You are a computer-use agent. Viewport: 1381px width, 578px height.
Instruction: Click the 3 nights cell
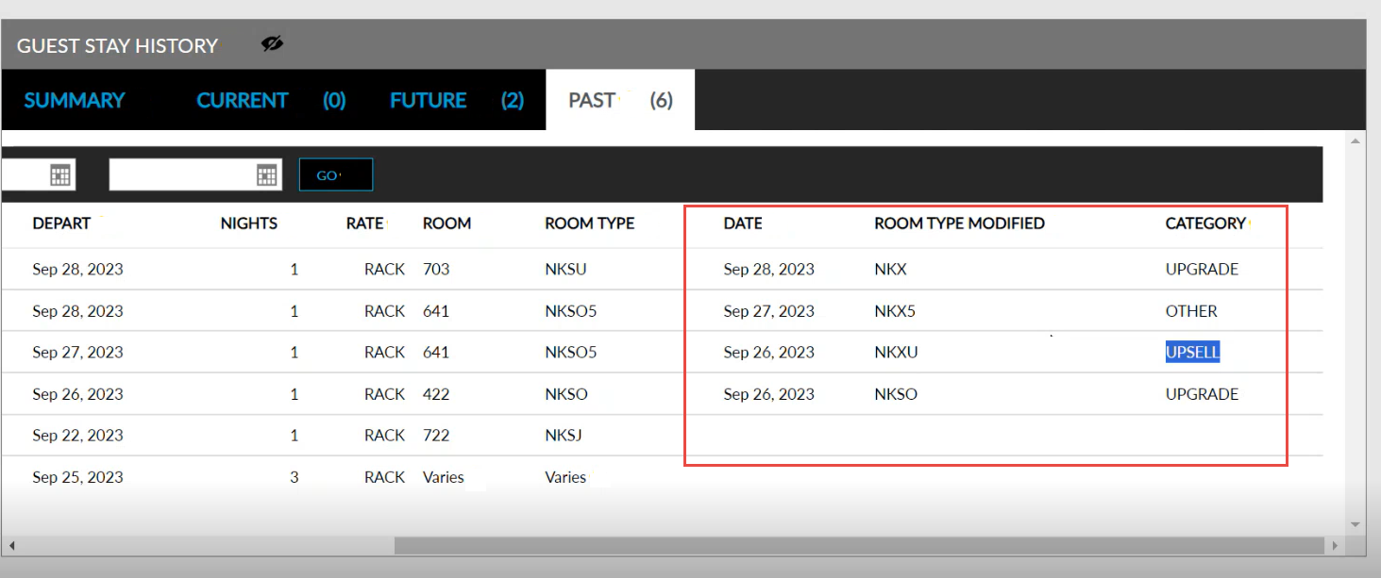pos(294,477)
